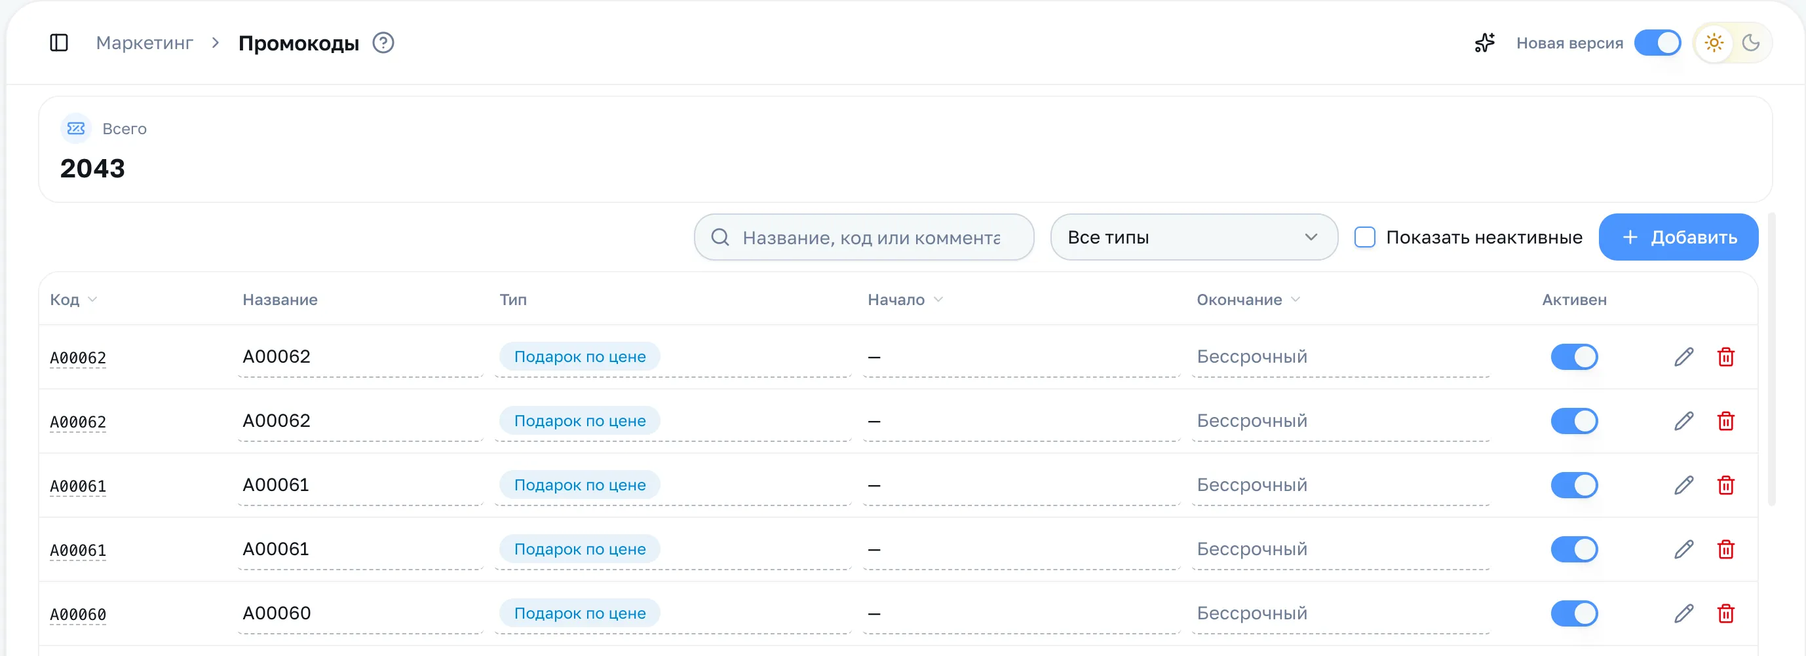Screen dimensions: 1806x656
Task: Open the Все типы dropdown
Action: click(1194, 238)
